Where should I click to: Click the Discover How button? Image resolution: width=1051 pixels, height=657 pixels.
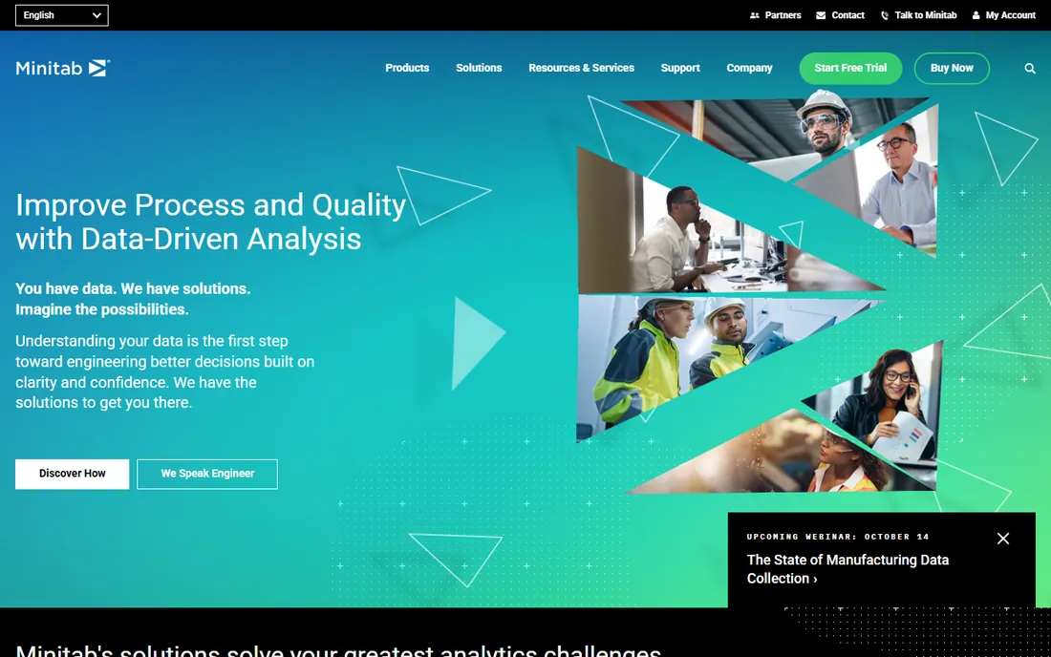73,474
